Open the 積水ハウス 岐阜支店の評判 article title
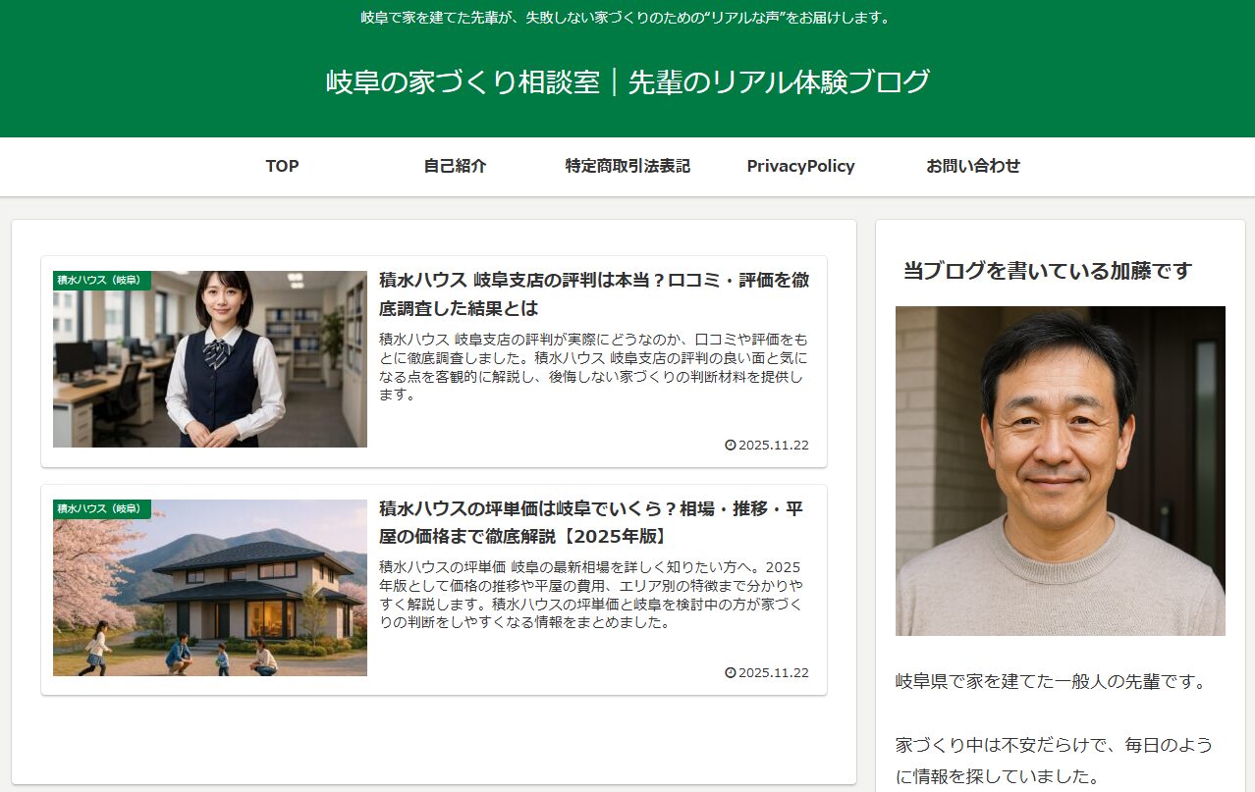1255x792 pixels. pyautogui.click(x=594, y=293)
